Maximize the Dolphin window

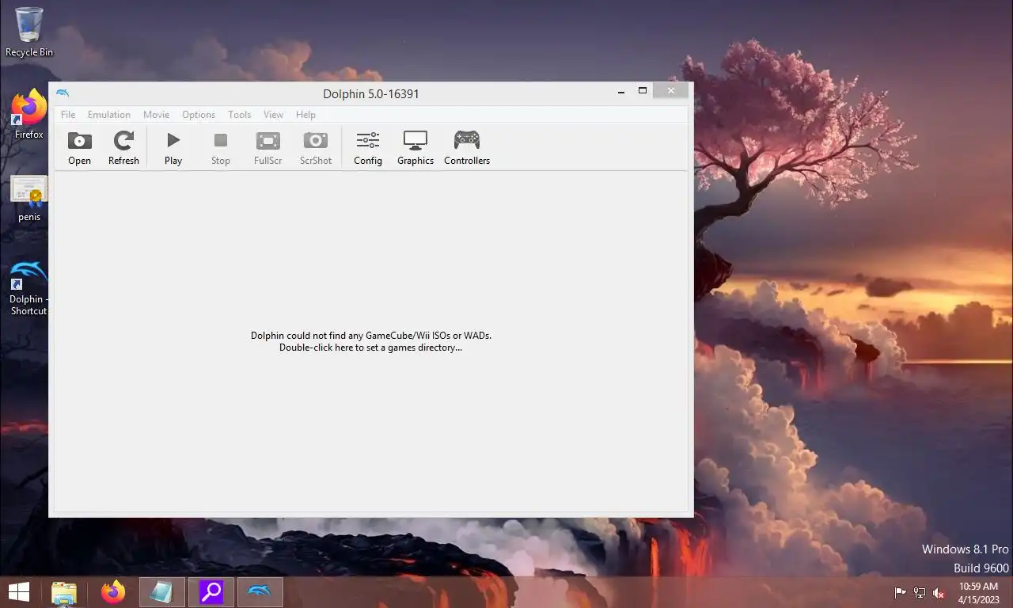(x=643, y=91)
